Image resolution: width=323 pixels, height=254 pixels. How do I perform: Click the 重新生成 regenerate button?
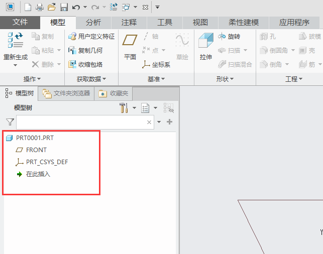pyautogui.click(x=16, y=46)
